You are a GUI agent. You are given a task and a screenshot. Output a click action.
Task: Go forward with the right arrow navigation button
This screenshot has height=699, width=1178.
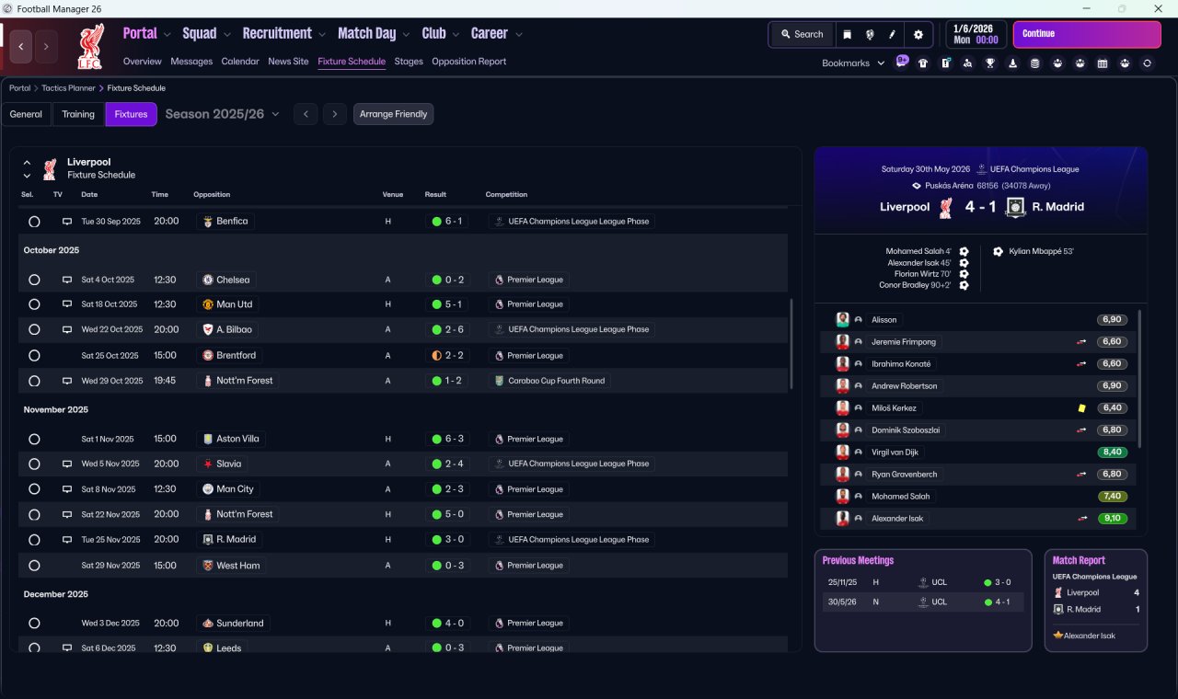tap(46, 46)
